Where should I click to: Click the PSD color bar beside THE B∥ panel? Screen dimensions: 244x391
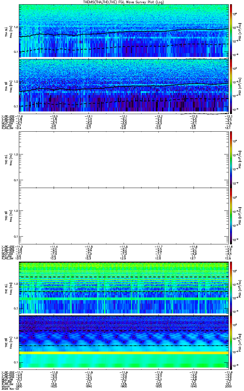pyautogui.click(x=231, y=342)
